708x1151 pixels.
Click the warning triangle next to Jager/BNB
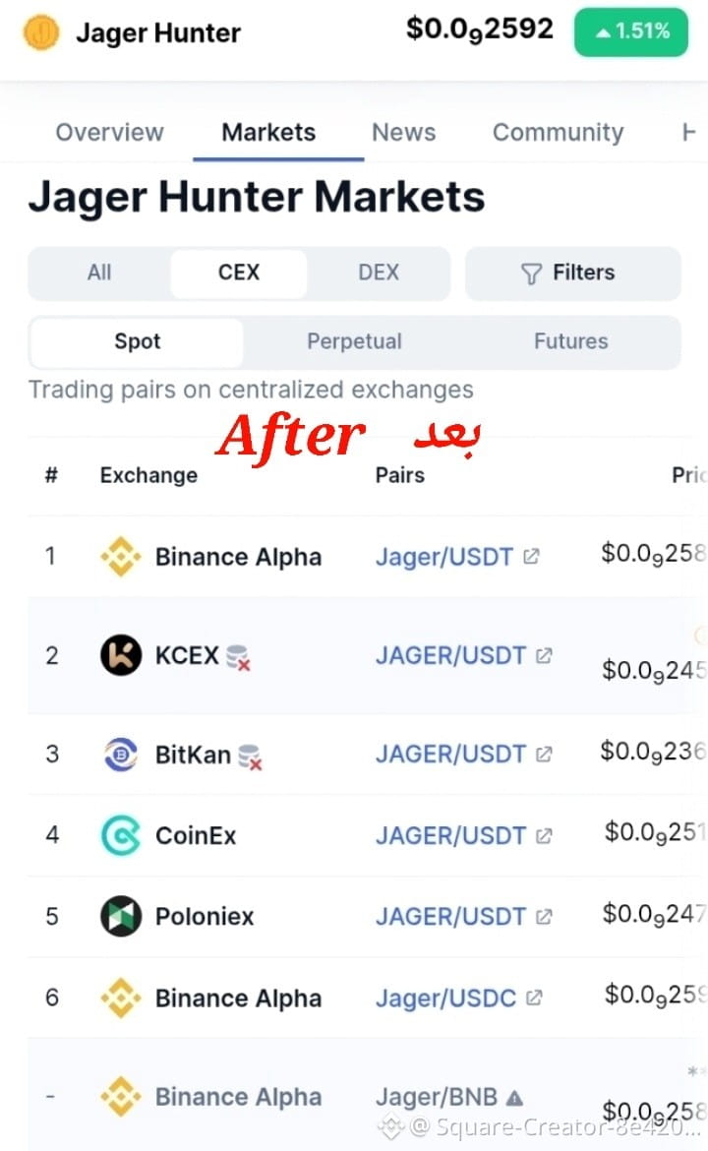point(515,1098)
